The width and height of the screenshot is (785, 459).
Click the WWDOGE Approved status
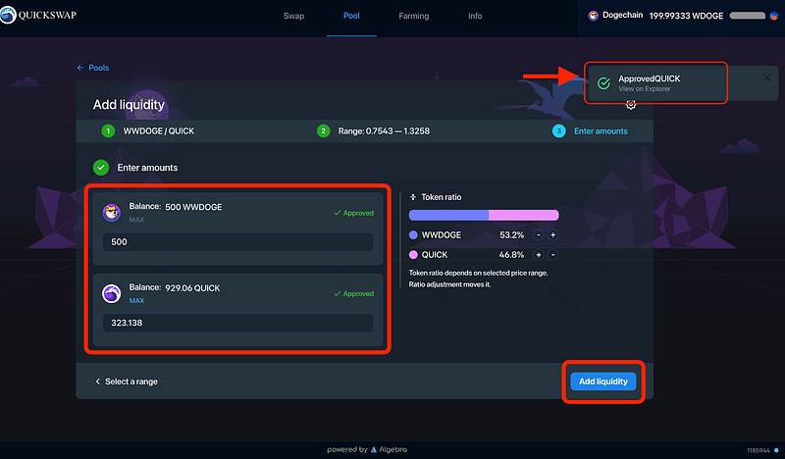click(x=354, y=213)
